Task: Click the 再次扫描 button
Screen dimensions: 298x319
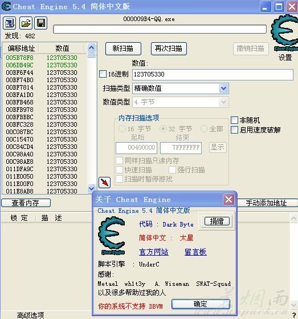Action: click(x=169, y=49)
